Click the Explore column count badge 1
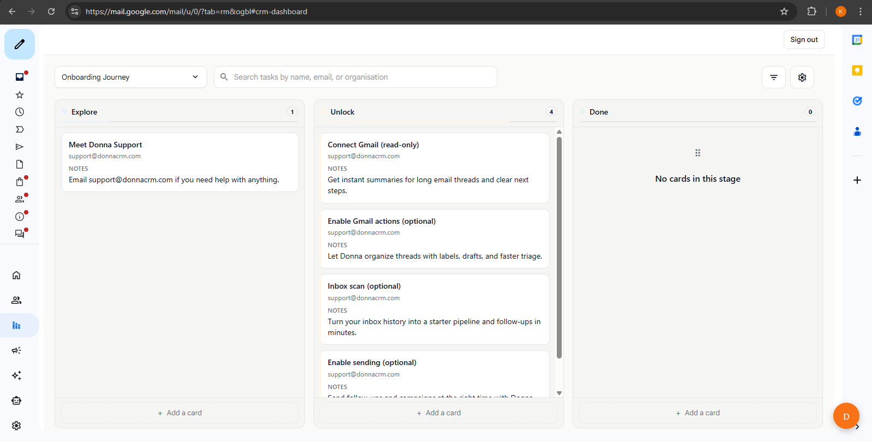Screen dimensions: 872x442 292,112
